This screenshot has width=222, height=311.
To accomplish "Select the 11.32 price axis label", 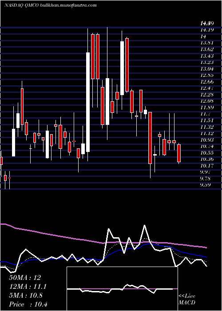I will pyautogui.click(x=207, y=127).
